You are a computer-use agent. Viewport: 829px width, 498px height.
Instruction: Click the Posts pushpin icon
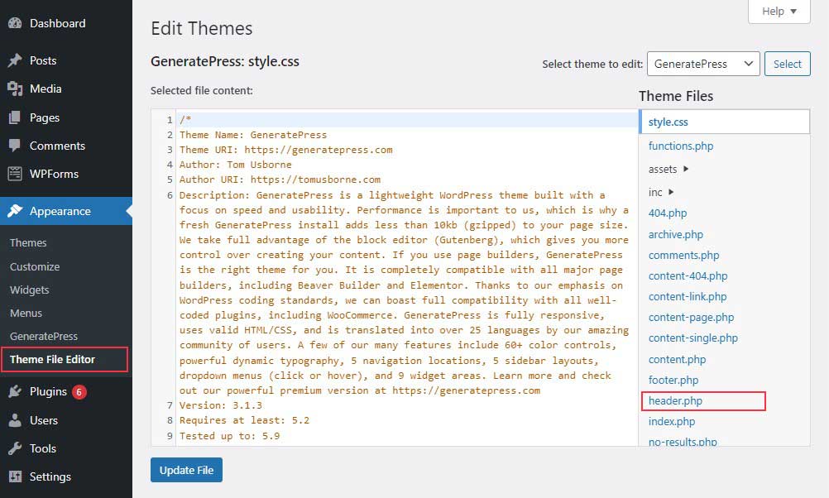(x=15, y=60)
